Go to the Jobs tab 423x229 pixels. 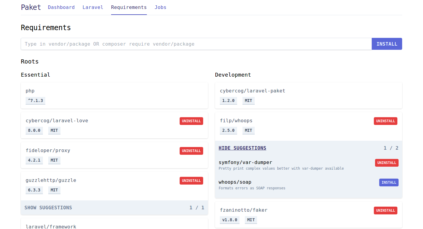coord(161,7)
